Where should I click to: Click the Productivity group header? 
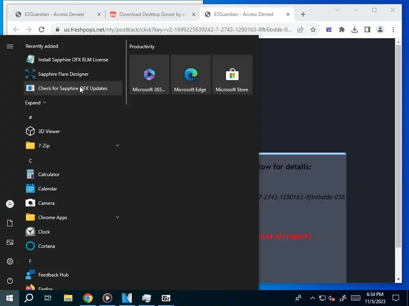tap(142, 47)
